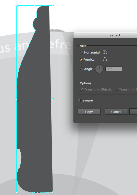The height and width of the screenshot is (195, 137).
Task: Click the top-center bounding box handle
Action: click(x=34, y=5)
